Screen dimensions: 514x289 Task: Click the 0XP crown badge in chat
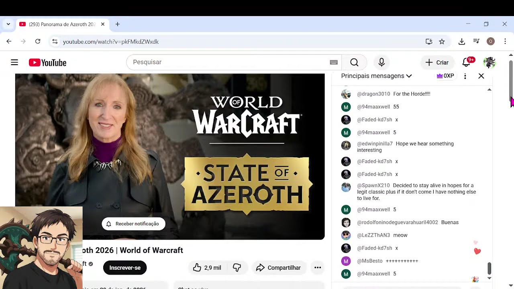[x=445, y=76]
